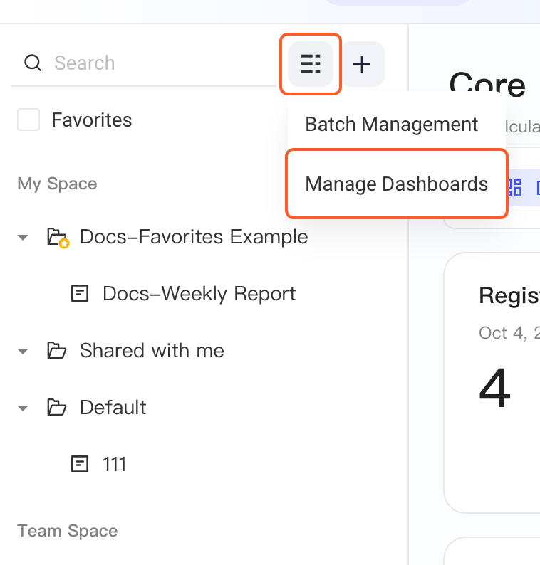
Task: Choose Manage Dashboards from the menu
Action: tap(396, 184)
